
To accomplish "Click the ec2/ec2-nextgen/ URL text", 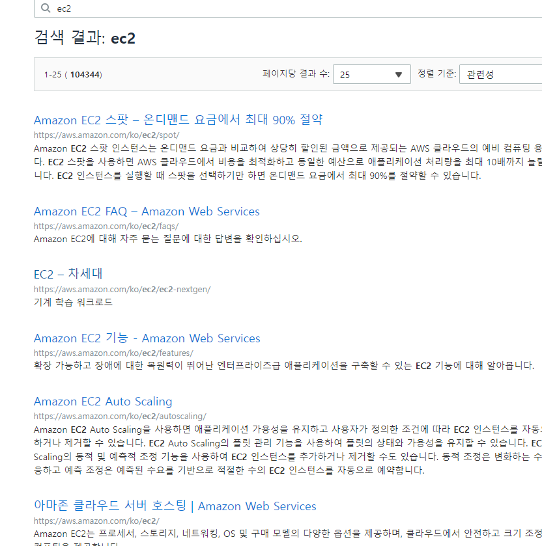I will (x=122, y=290).
